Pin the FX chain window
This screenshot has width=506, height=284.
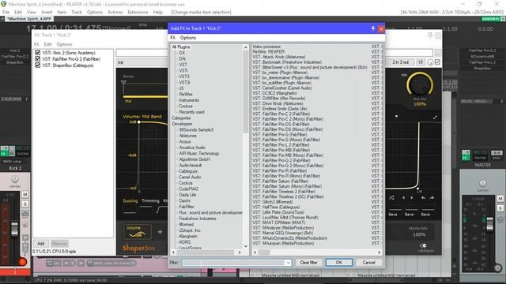pyautogui.click(x=430, y=35)
